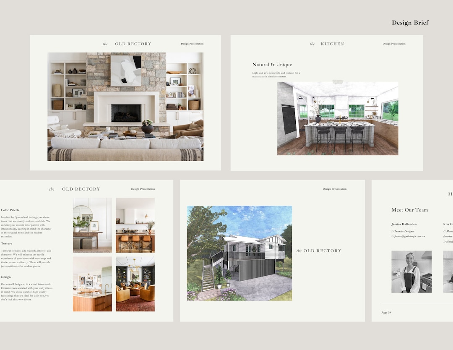Click the Design section heading
This screenshot has width=453, height=350.
pyautogui.click(x=5, y=277)
